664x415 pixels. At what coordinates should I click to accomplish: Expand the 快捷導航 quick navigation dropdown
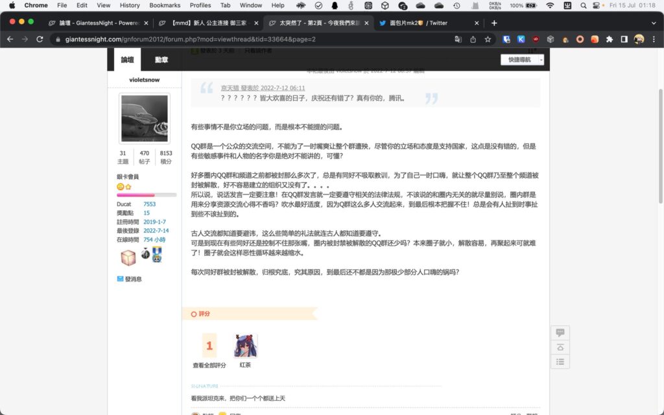click(x=521, y=60)
